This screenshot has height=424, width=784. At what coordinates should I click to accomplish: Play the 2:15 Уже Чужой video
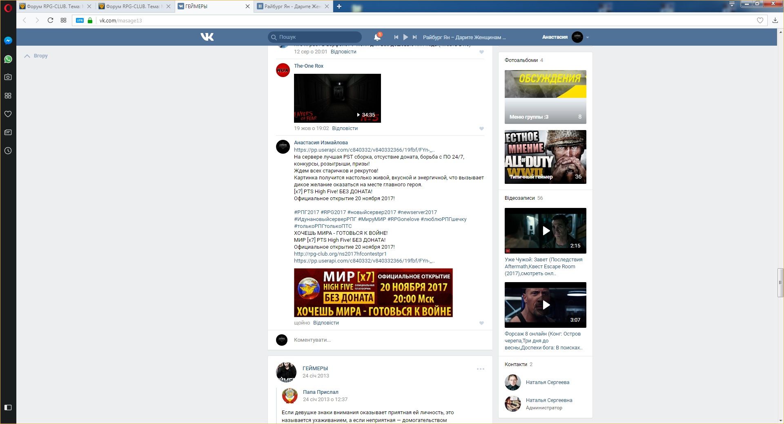pyautogui.click(x=546, y=231)
